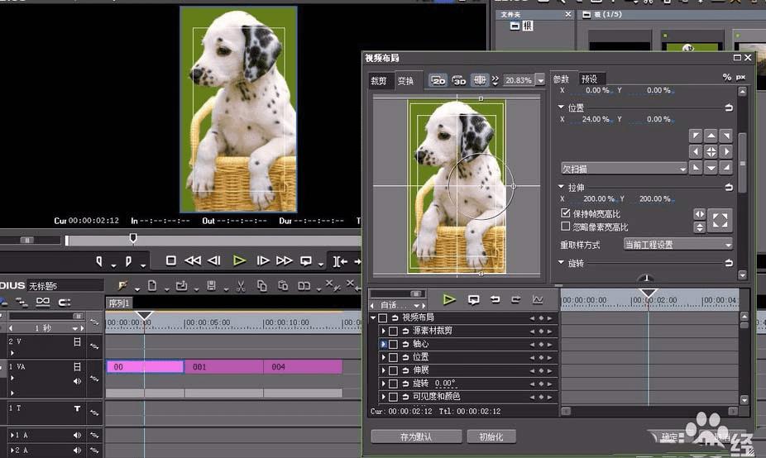Tick keyframe checkbox for 可见度和颜色 row
Screen dimensions: 766x458
point(393,397)
